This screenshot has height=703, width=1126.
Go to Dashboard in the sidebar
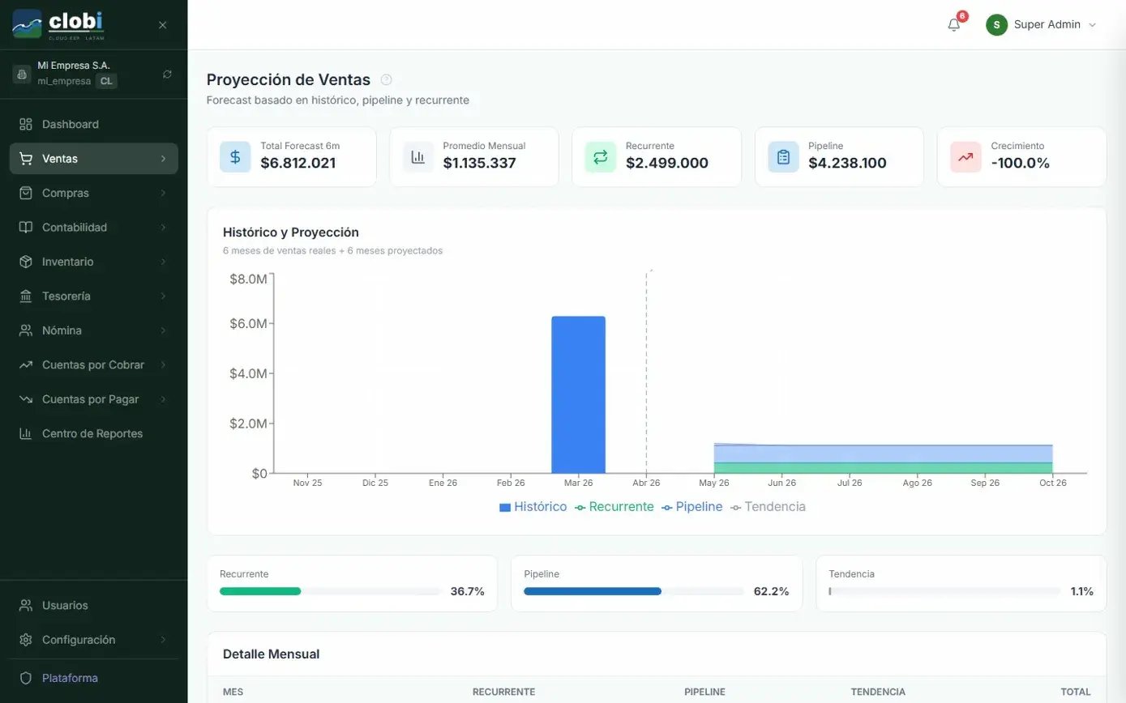pos(71,124)
